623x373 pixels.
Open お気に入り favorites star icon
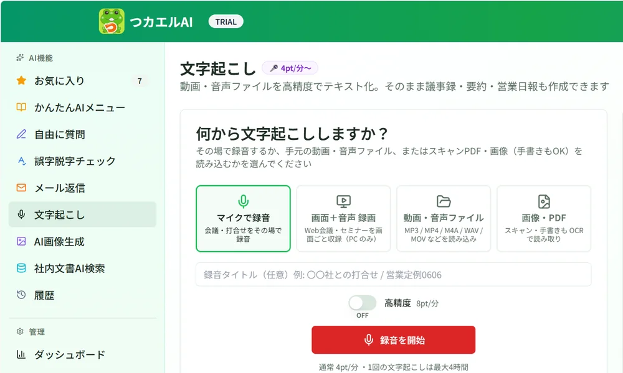coord(21,81)
